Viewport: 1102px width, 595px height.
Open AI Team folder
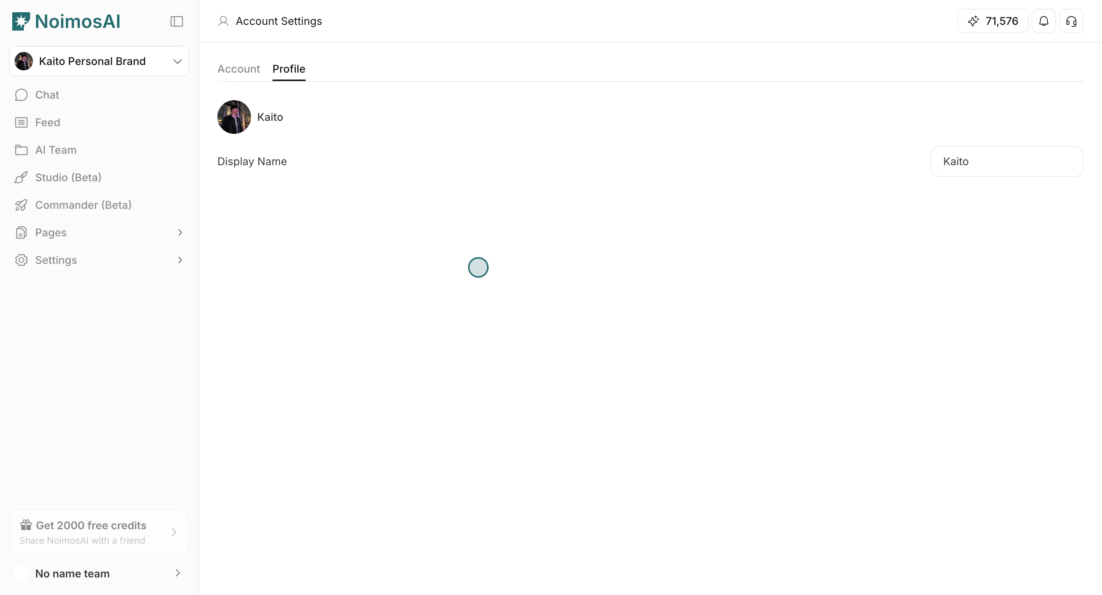55,150
